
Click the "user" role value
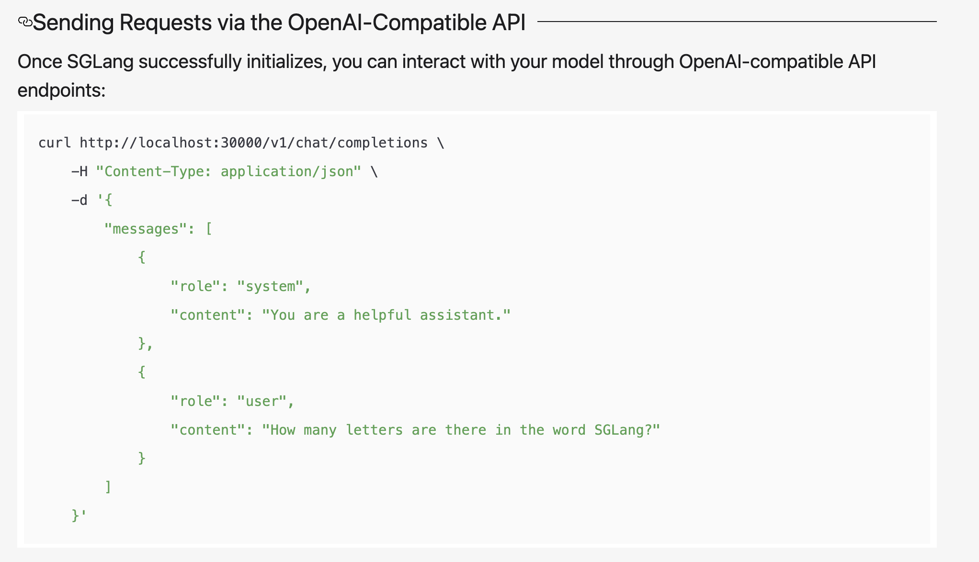[262, 401]
